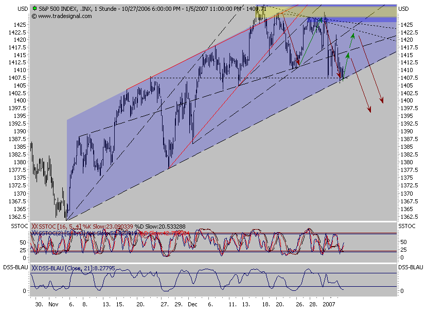Select the short green arrow near price 1417
Image resolution: width=427 pixels, height=313 pixels.
(x=352, y=40)
